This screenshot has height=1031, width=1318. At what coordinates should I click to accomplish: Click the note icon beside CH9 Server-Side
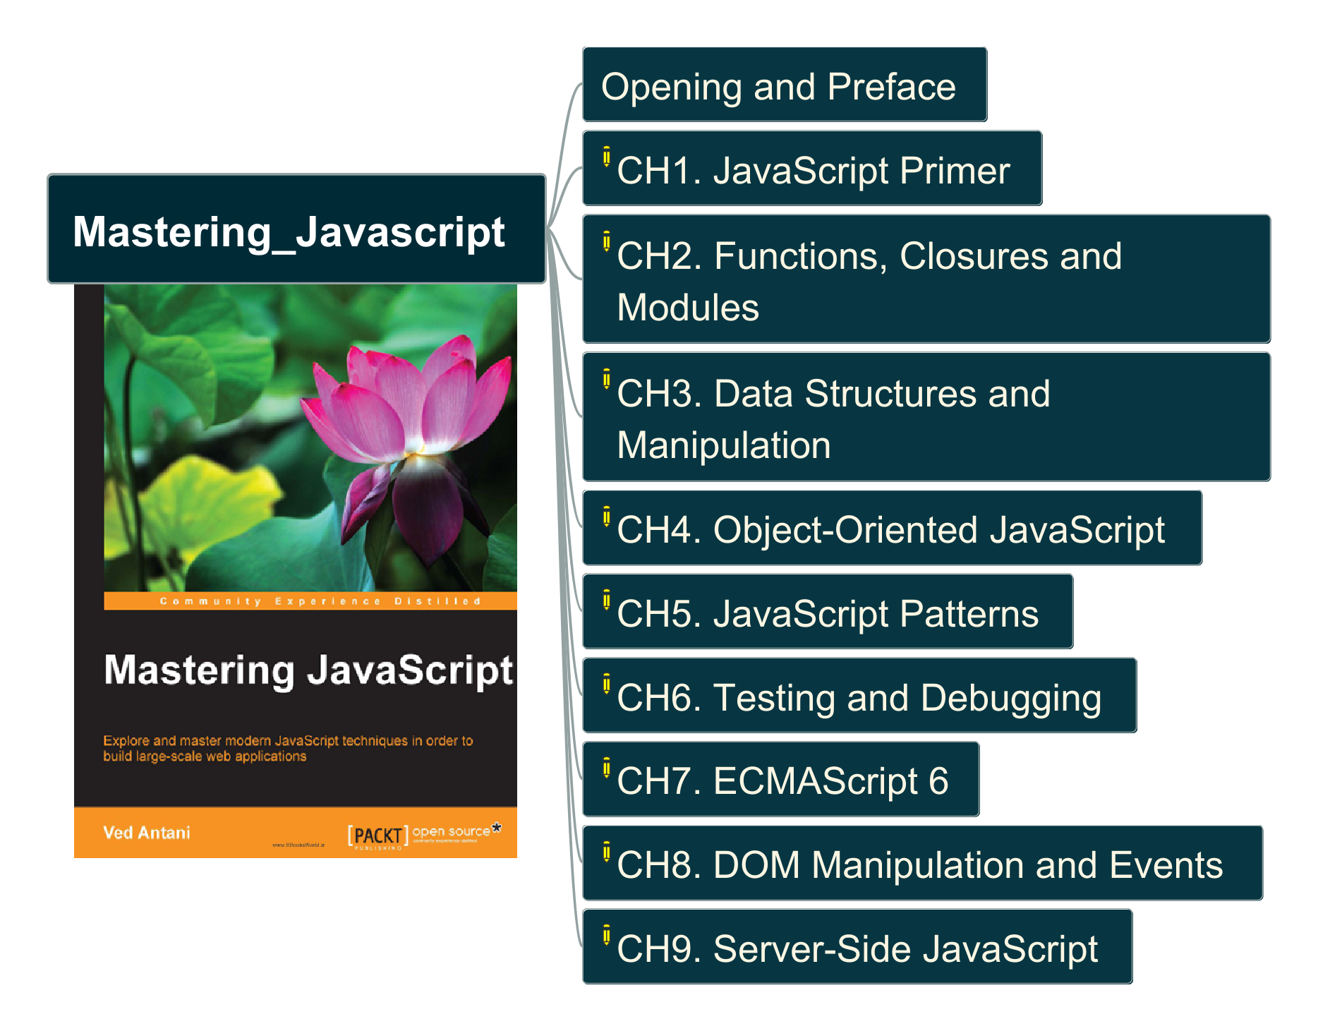pyautogui.click(x=606, y=935)
